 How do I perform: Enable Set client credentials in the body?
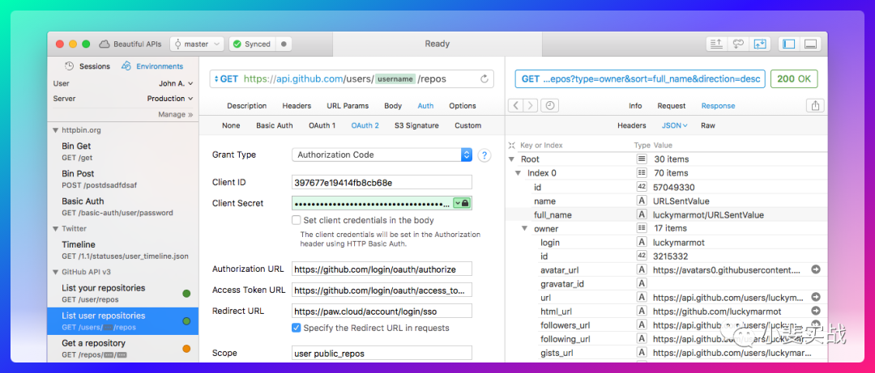click(297, 220)
